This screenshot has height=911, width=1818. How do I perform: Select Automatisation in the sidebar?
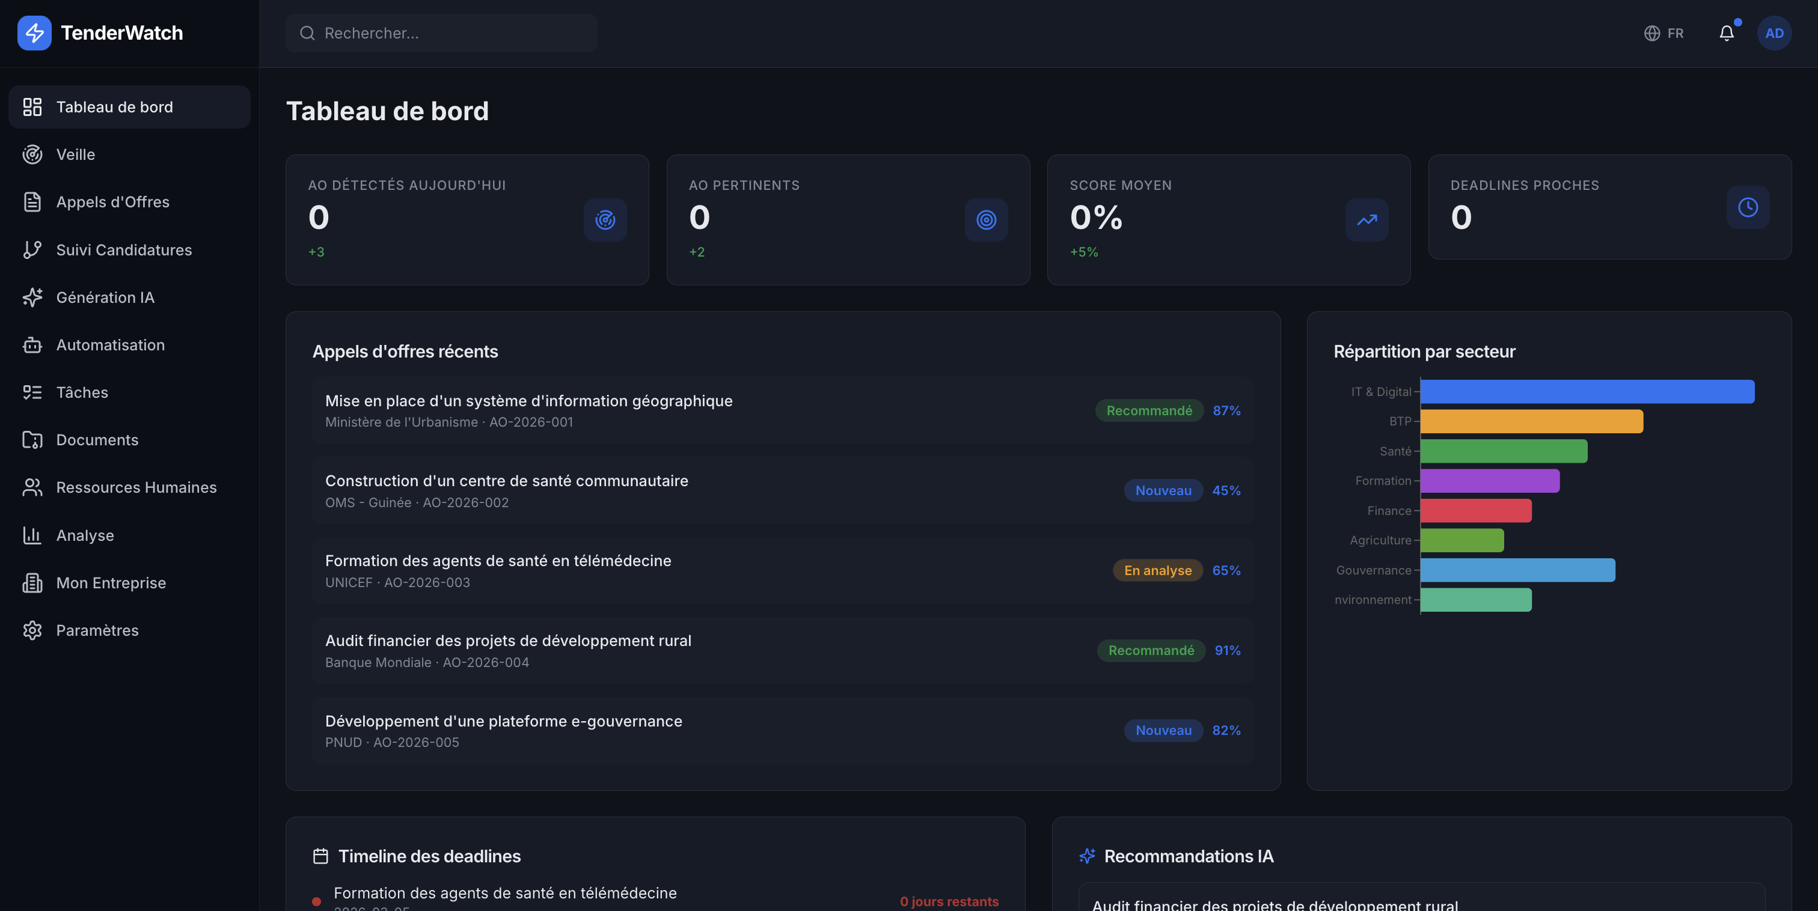(129, 344)
